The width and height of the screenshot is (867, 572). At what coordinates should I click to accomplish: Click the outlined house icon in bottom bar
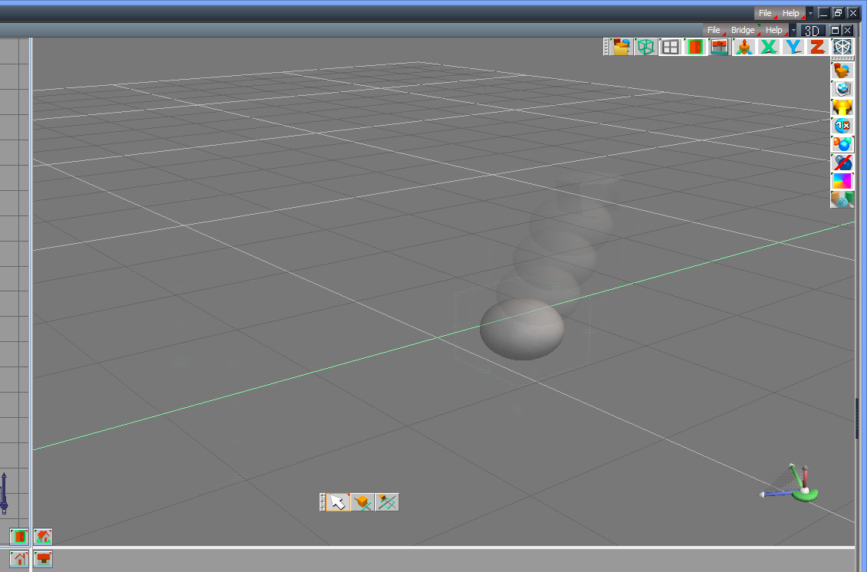(x=19, y=559)
